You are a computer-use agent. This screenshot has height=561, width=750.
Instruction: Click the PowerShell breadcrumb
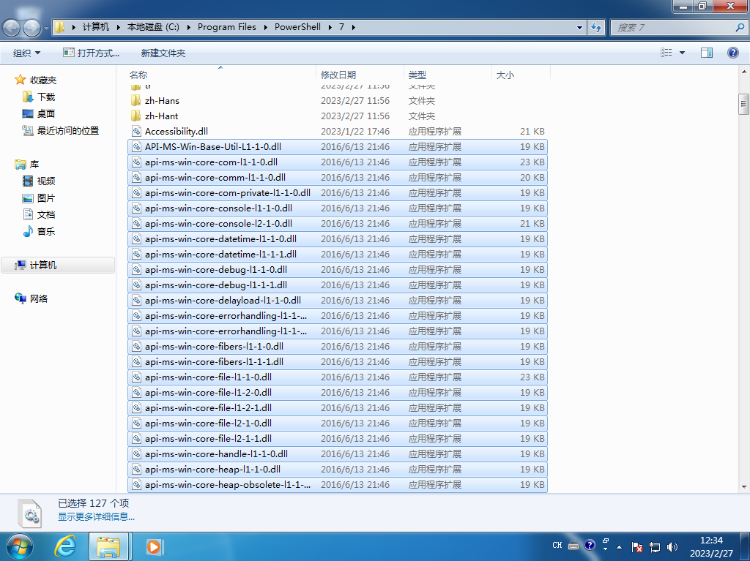[297, 27]
